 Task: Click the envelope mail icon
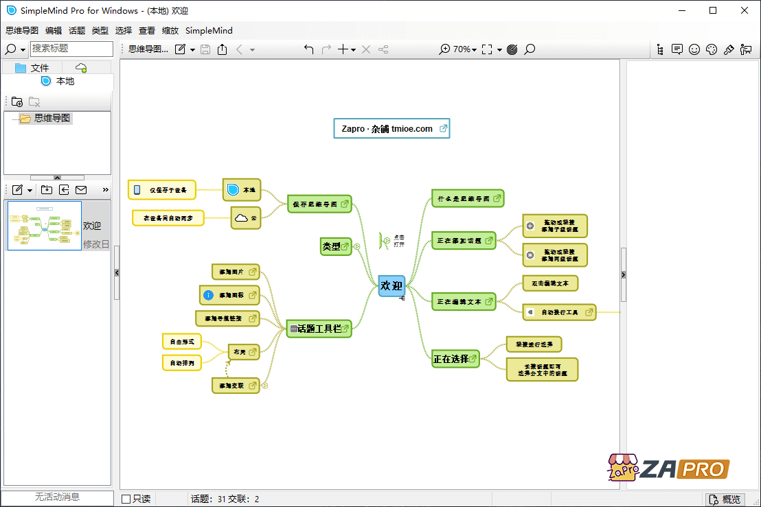click(x=80, y=190)
